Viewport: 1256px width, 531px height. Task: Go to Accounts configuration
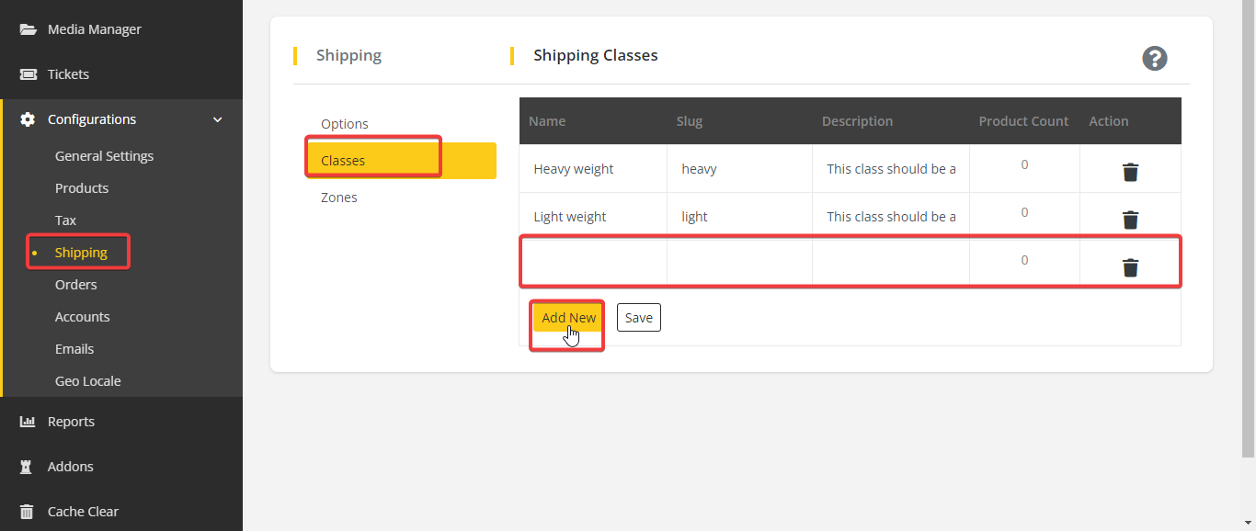[82, 317]
